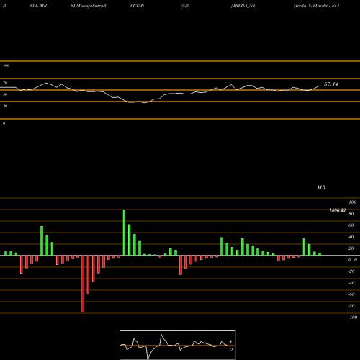Click the 40 label on MR axis
Image resolution: width=360 pixels, height=360 pixels.
[x=351, y=237]
